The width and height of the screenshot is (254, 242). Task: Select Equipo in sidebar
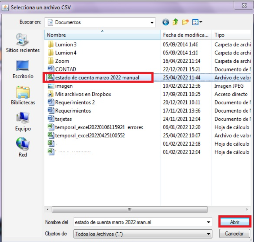(x=23, y=121)
